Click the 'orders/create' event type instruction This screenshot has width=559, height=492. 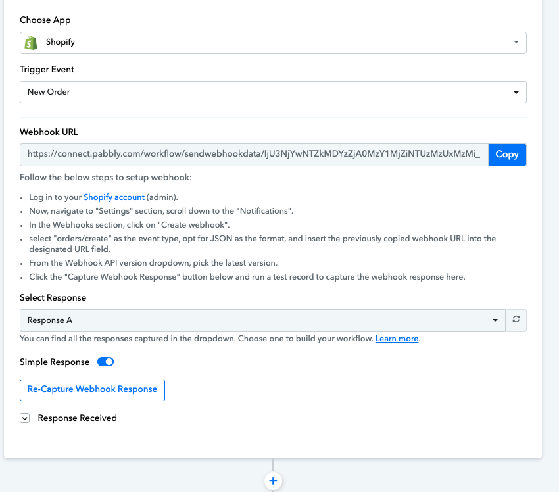point(262,244)
